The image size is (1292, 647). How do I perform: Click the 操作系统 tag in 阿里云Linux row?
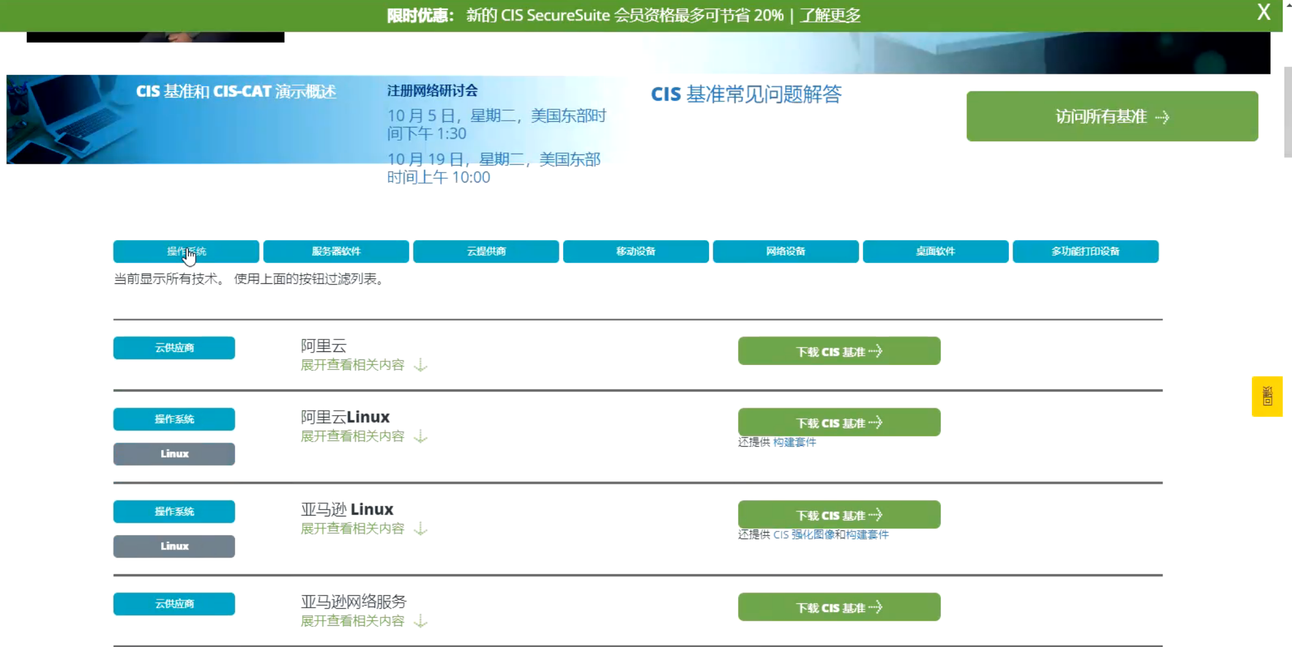click(174, 419)
